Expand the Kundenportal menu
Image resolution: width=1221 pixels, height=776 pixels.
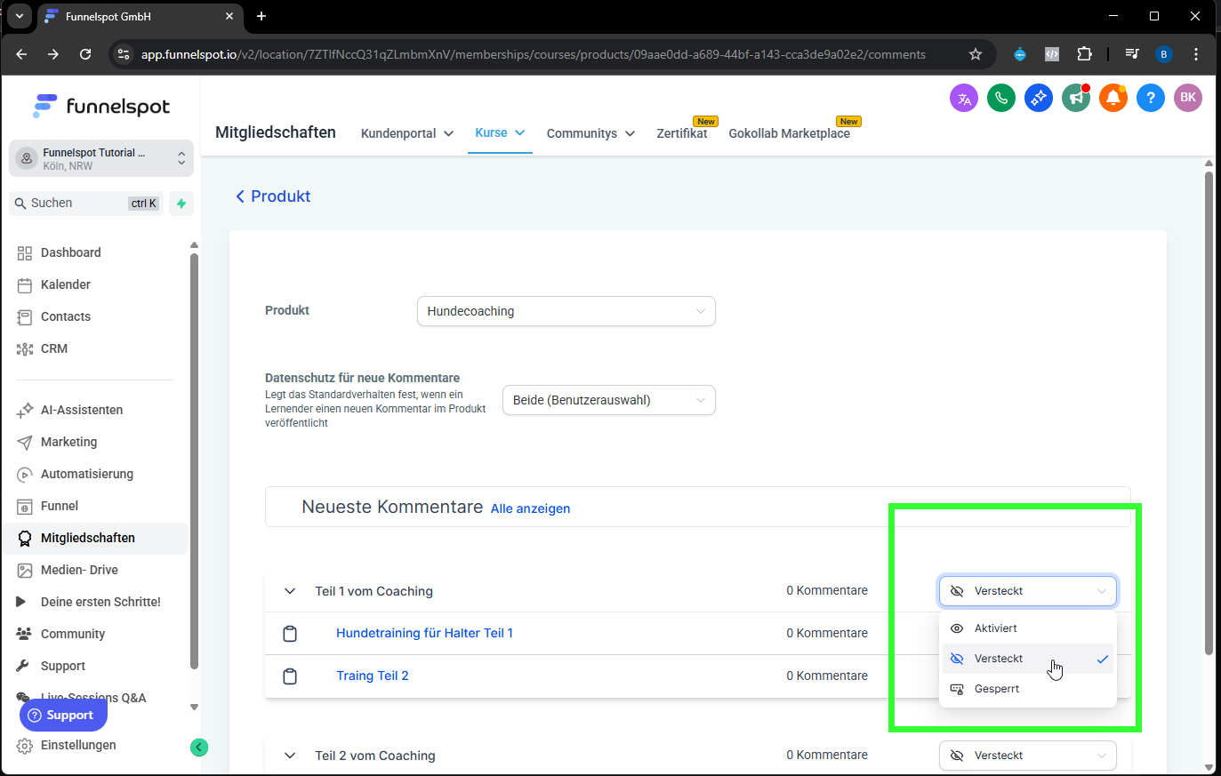[407, 133]
